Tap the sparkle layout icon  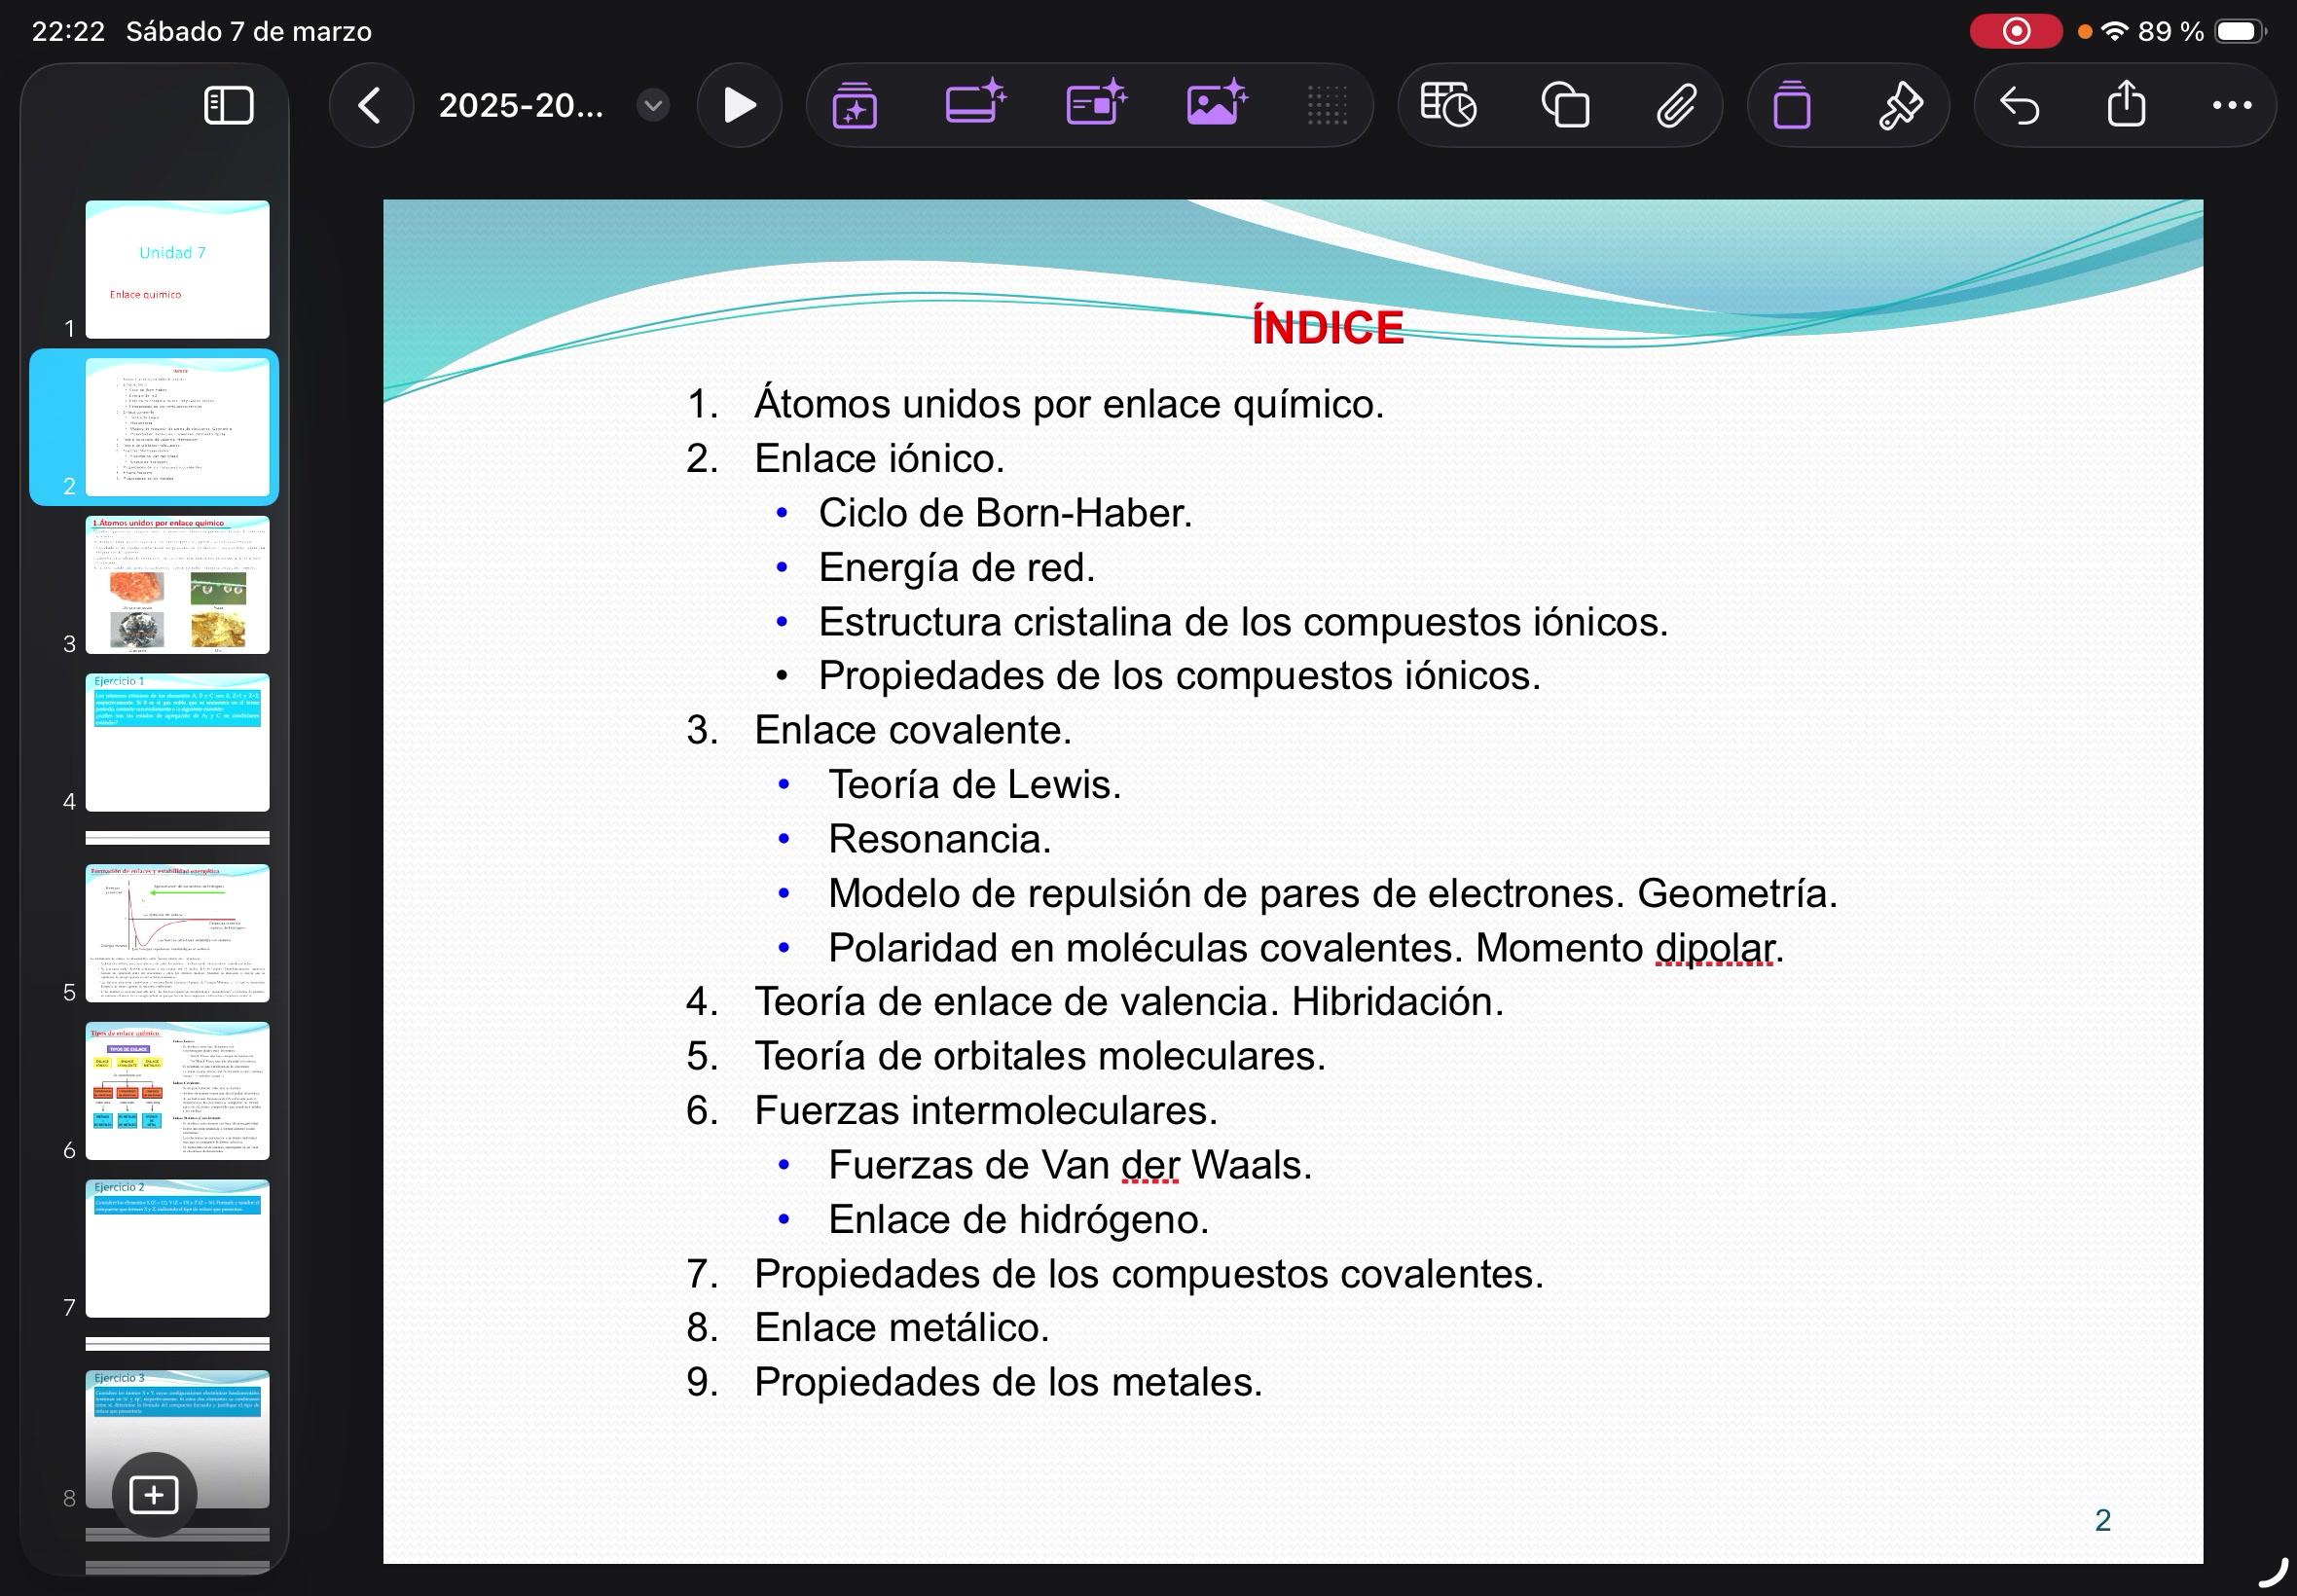[975, 103]
